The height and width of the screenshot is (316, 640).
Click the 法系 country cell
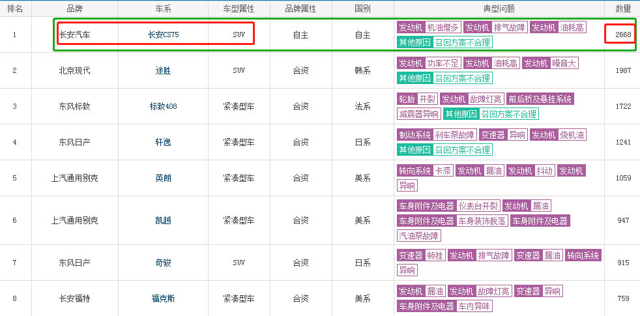click(x=363, y=107)
